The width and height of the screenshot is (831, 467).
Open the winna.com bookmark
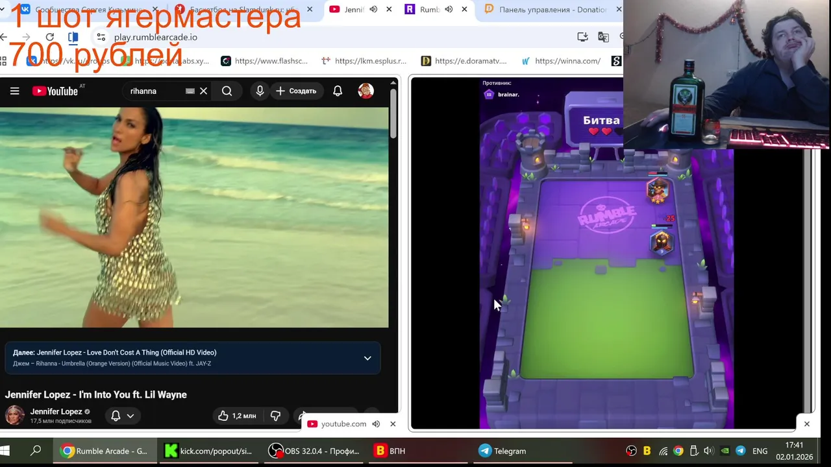(561, 61)
